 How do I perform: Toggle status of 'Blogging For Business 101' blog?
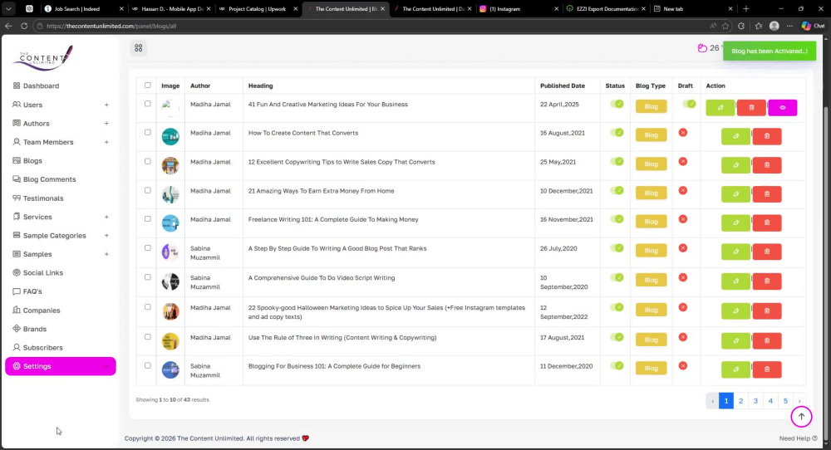pos(617,366)
